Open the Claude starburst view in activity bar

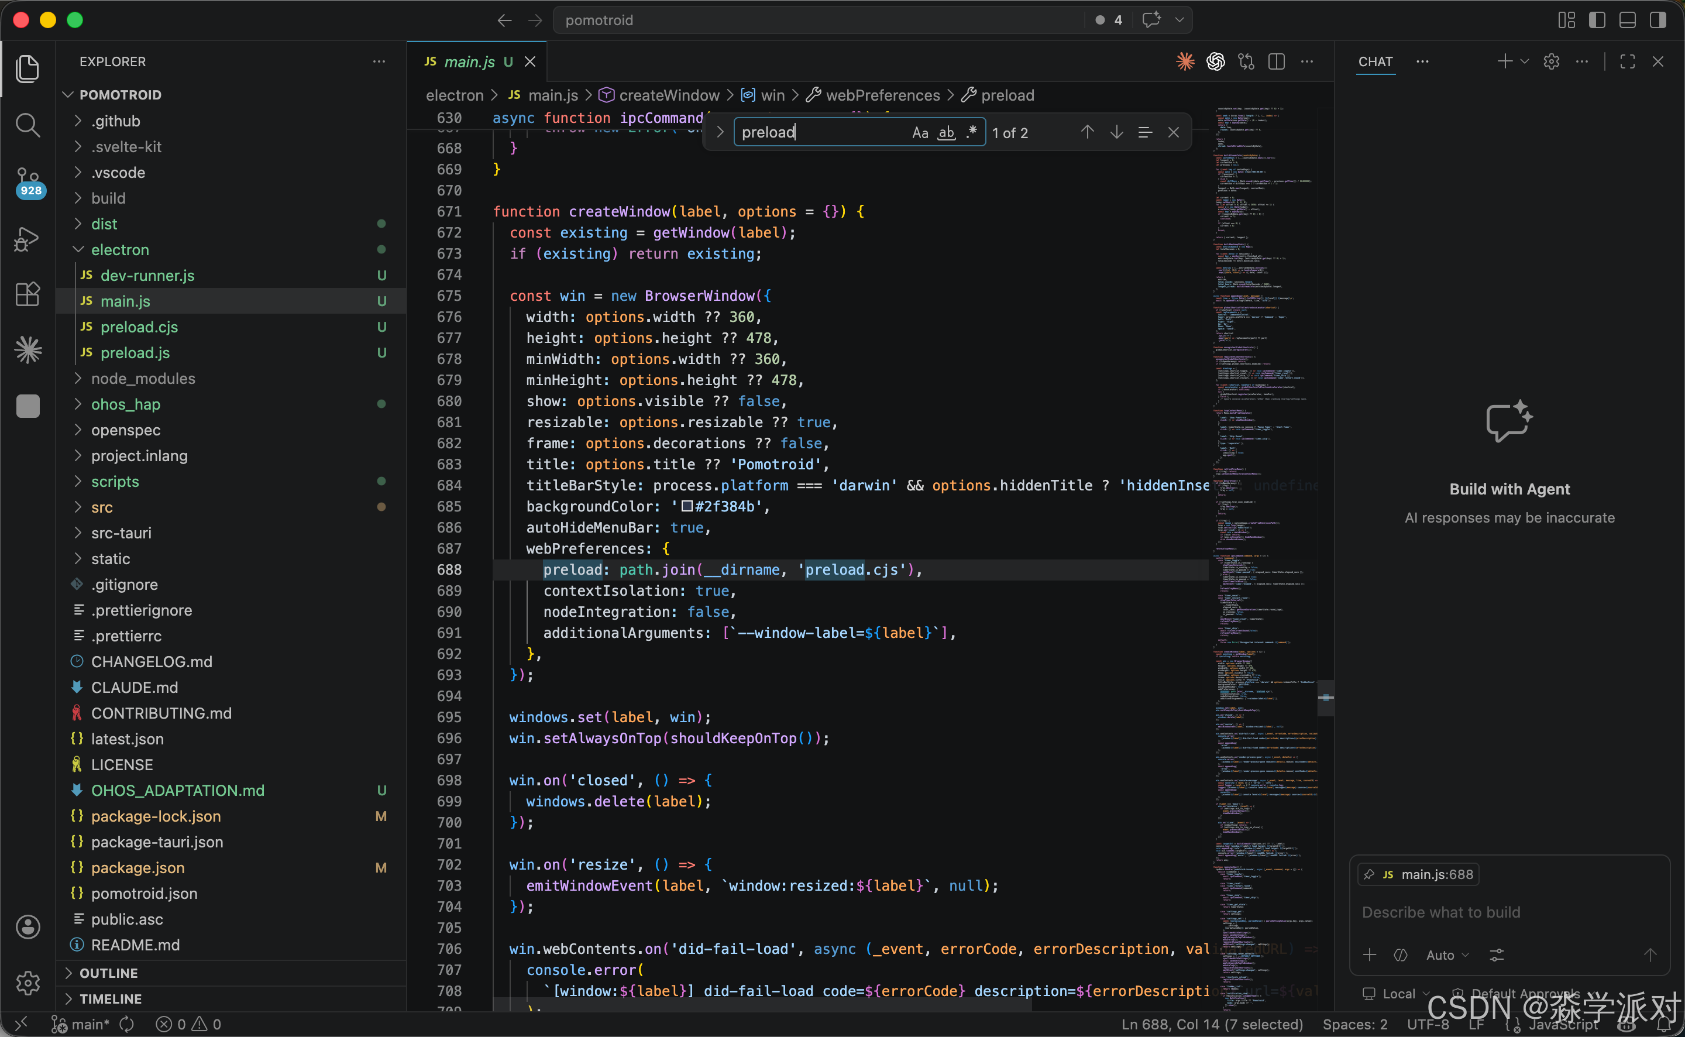click(x=27, y=350)
